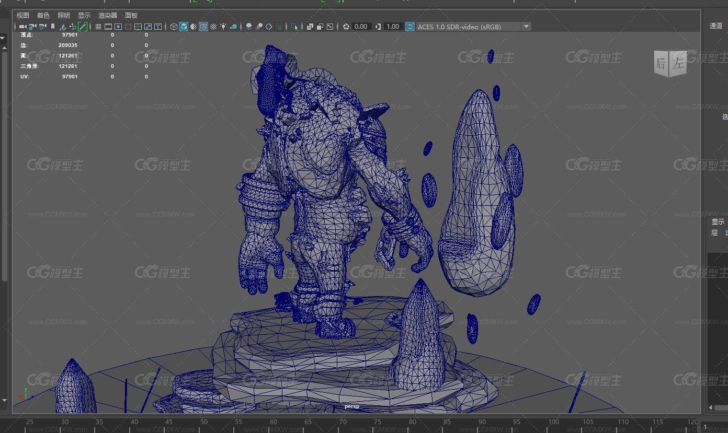Click the Gamma reset icon
Screen dimensions: 728x433
[x=378, y=27]
